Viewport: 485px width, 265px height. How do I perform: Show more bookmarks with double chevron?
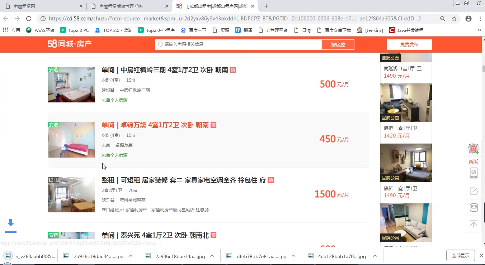[480, 30]
